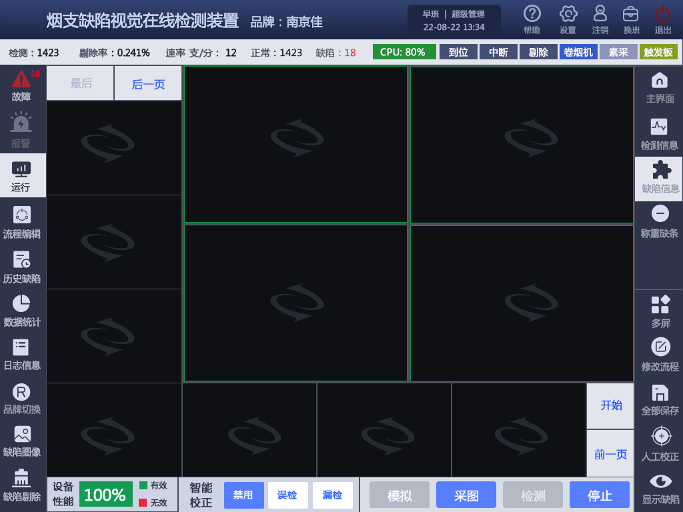Toggle 漏检 missed-detection mode
683x512 pixels.
coord(332,495)
